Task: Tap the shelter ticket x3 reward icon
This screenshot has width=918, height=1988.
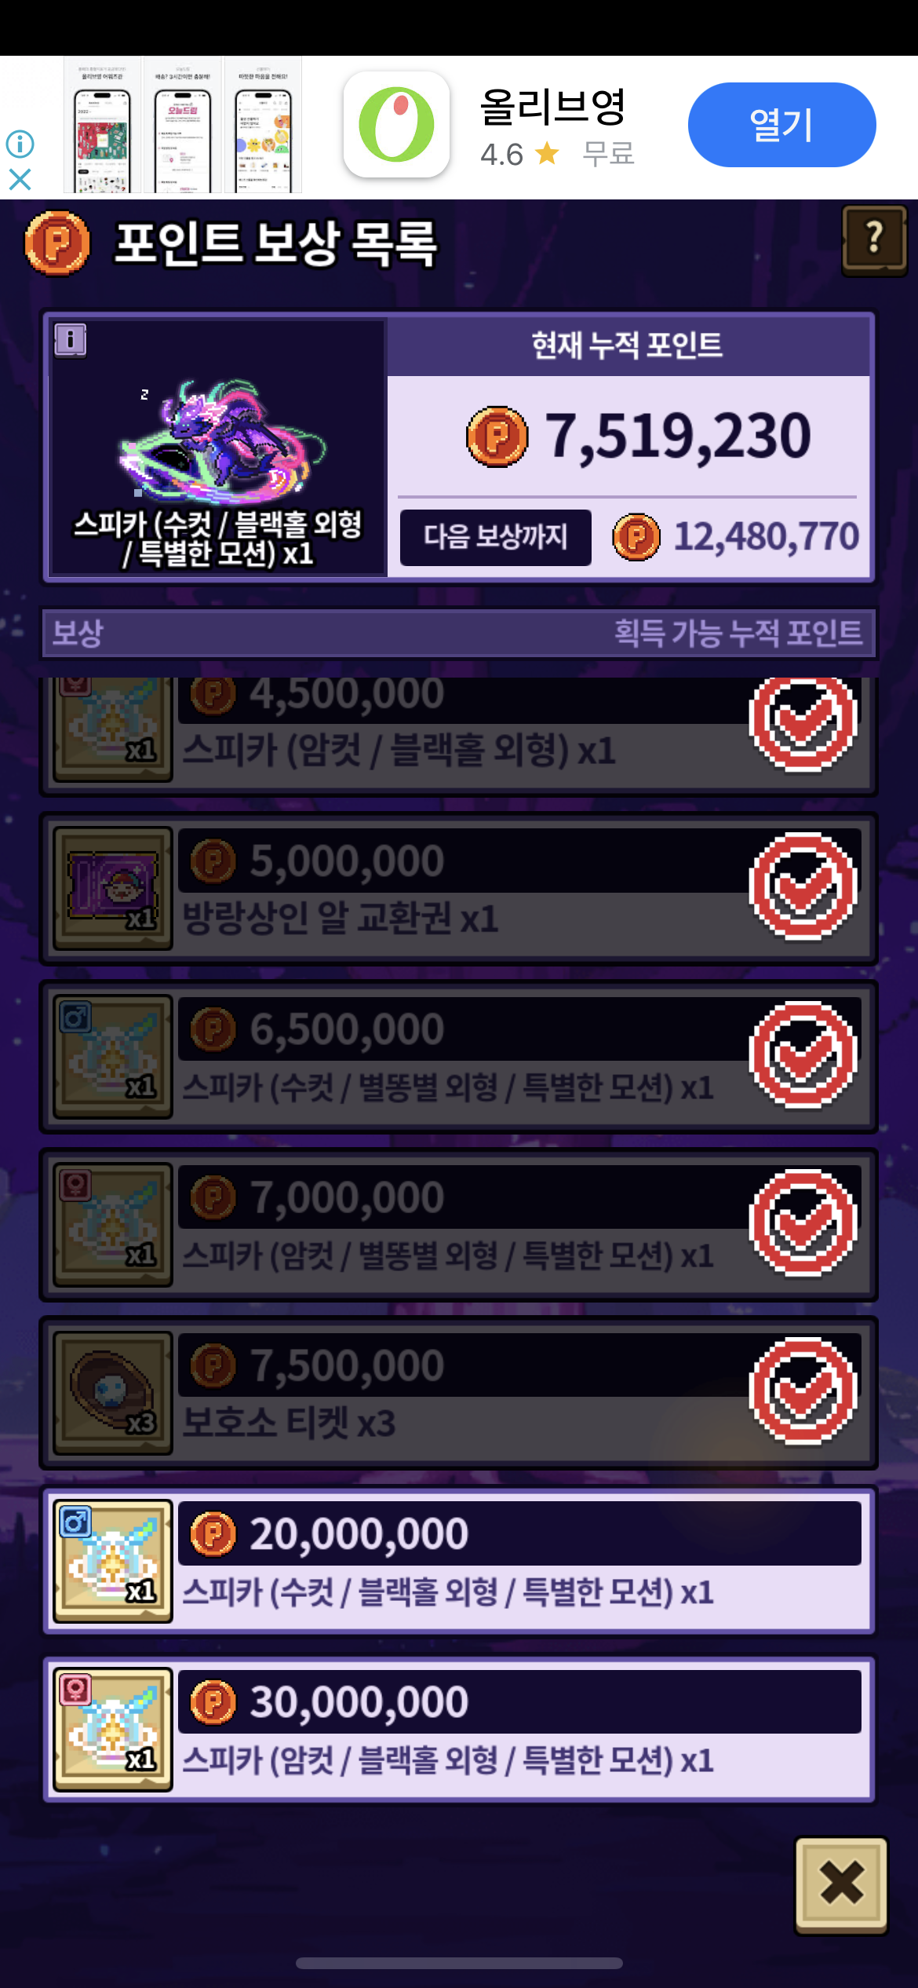Action: [x=113, y=1392]
